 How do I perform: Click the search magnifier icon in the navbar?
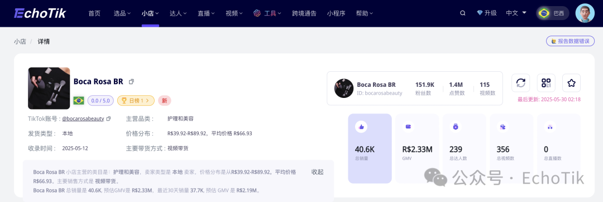(463, 13)
